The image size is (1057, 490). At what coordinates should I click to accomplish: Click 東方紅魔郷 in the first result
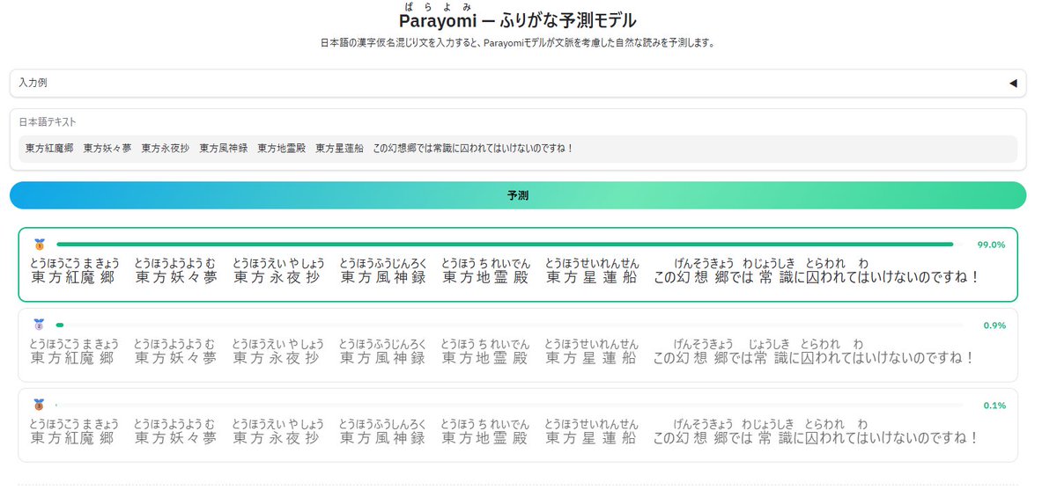pos(74,271)
